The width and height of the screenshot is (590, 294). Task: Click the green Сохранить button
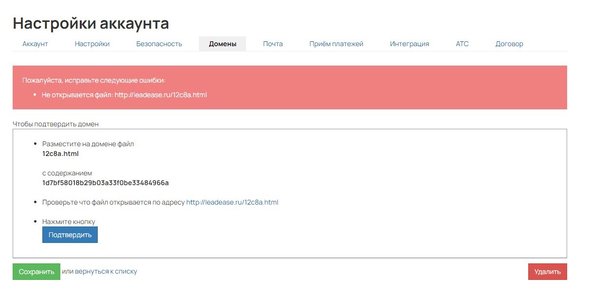click(36, 272)
